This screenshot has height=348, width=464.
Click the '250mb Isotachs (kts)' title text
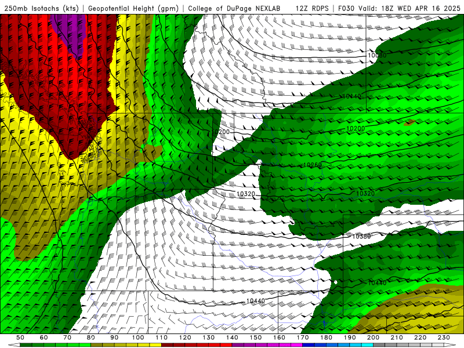pos(41,8)
